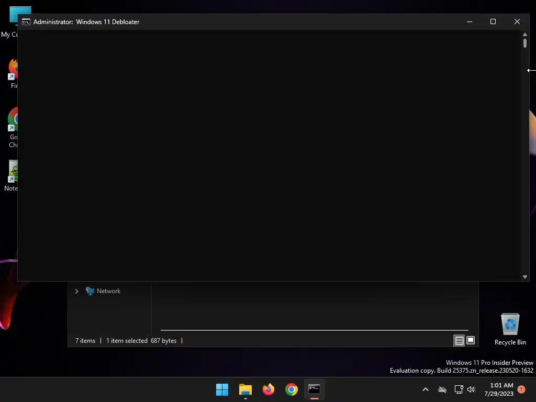Screen dimensions: 536x402
Task: Select the My Computer desktop icon
Action: coord(9,22)
